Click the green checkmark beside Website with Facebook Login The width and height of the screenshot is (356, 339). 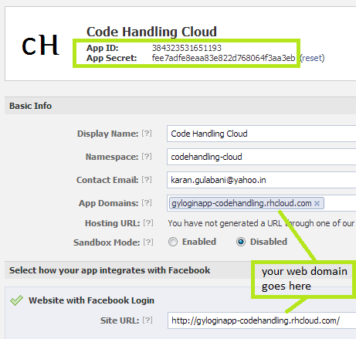16,300
